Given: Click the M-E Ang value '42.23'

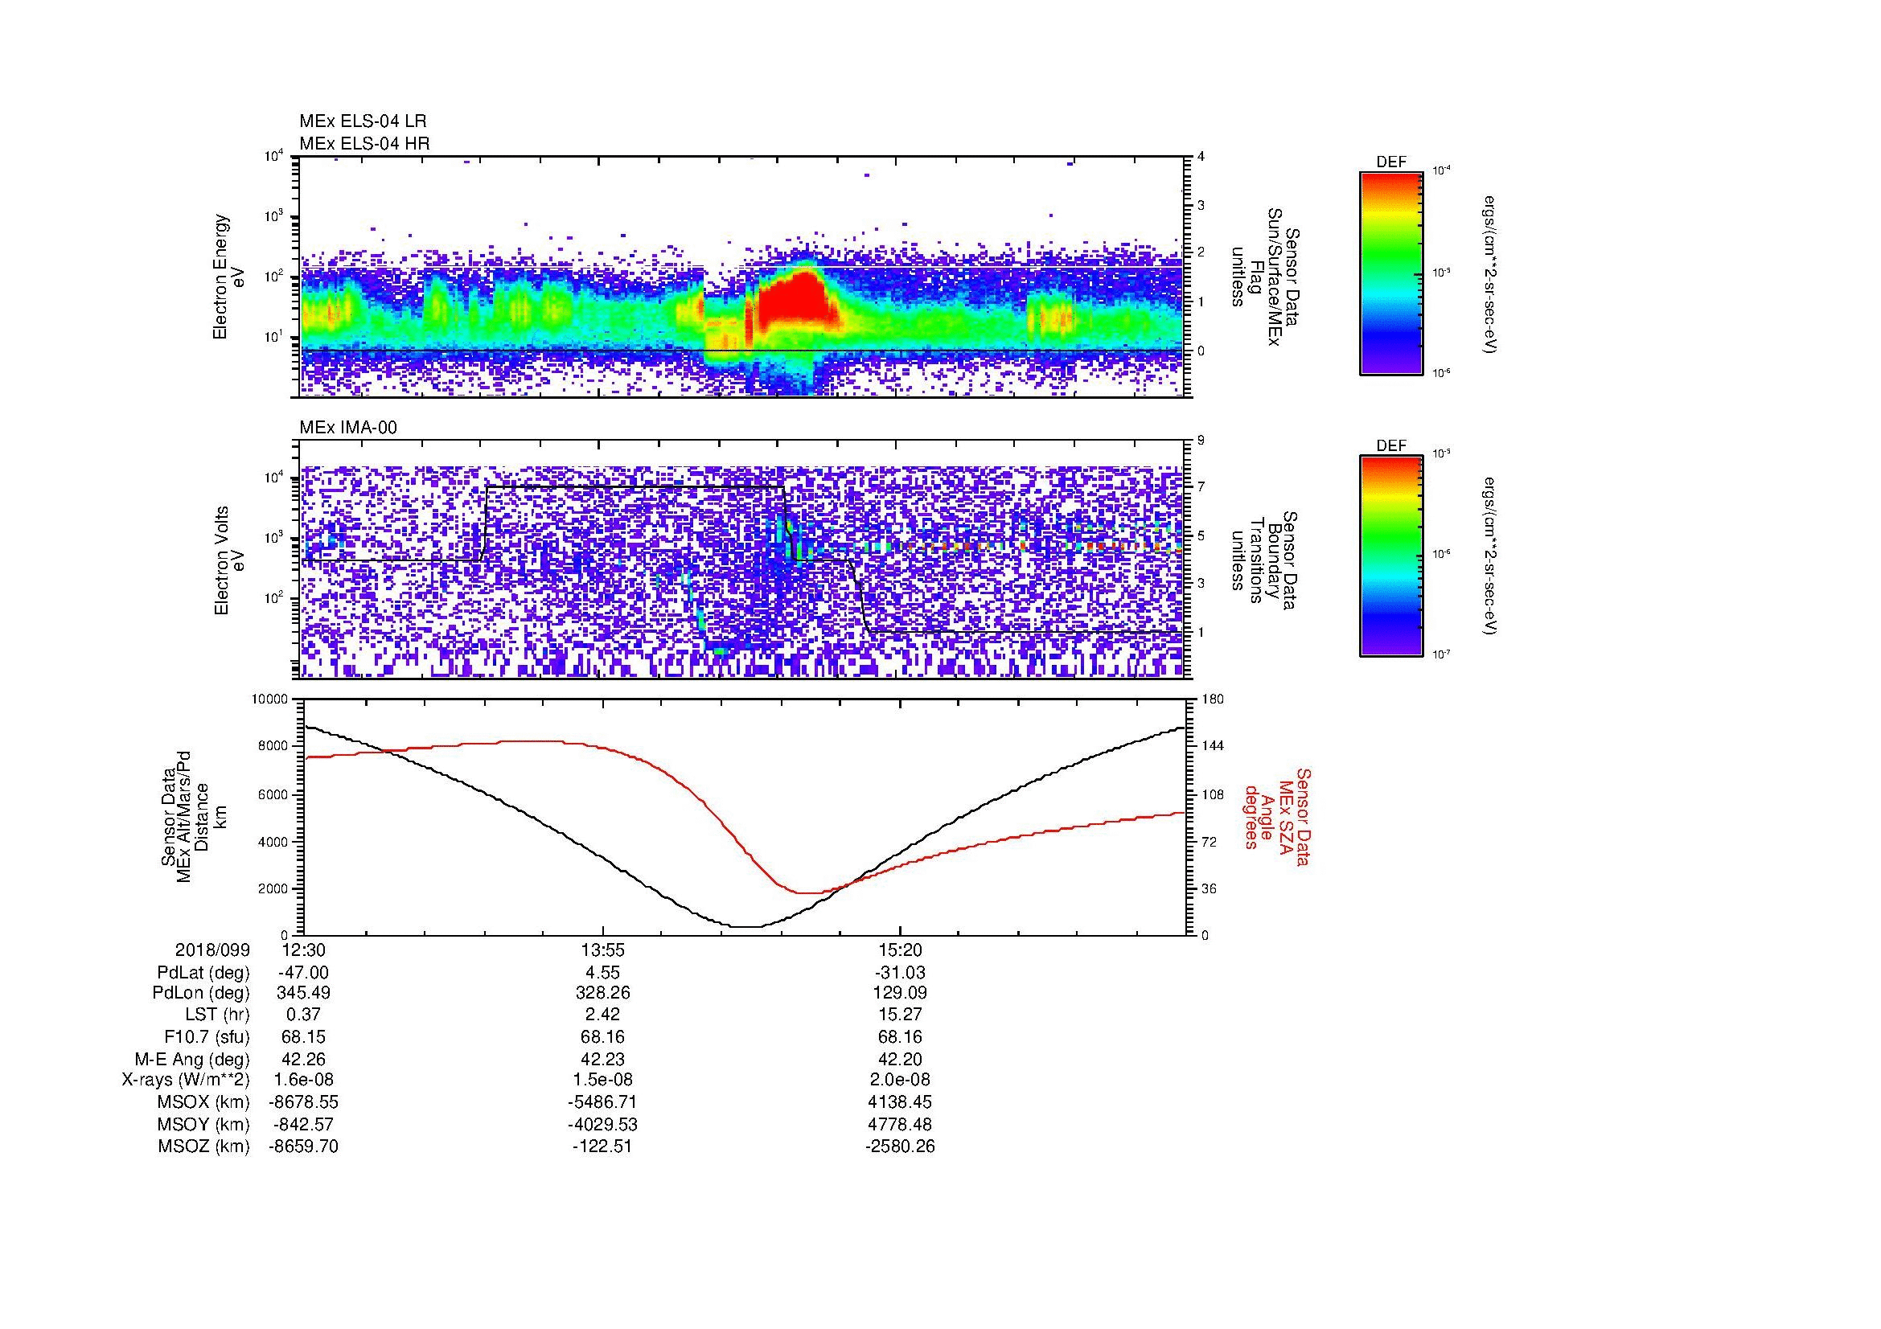Looking at the screenshot, I should point(602,1060).
